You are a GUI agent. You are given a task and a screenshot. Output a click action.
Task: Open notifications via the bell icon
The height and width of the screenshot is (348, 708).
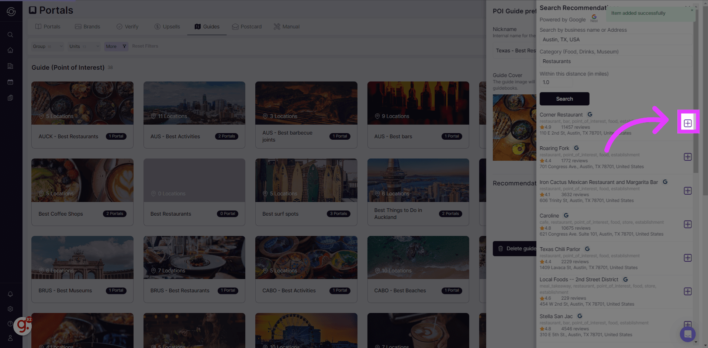(10, 294)
